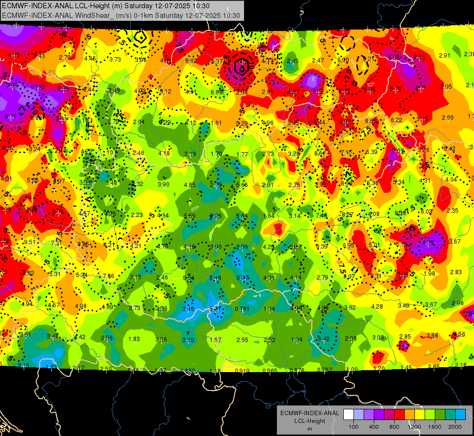Screen dimensions: 474x436
Task: Select the dark green legend swatch
Action: click(440, 414)
